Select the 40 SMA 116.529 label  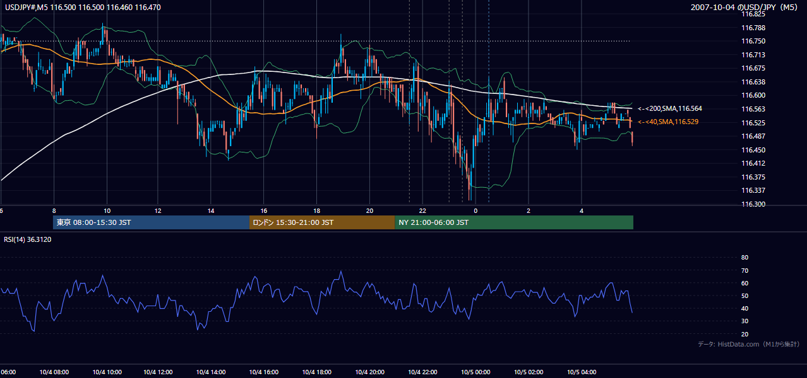(x=669, y=122)
